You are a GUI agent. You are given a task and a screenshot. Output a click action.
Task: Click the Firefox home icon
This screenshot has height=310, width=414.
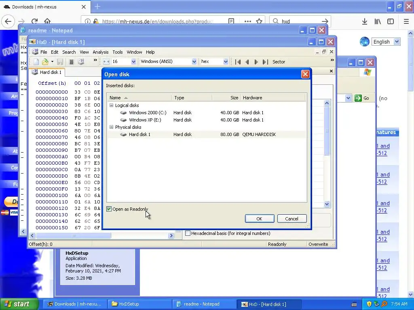[x=47, y=21]
